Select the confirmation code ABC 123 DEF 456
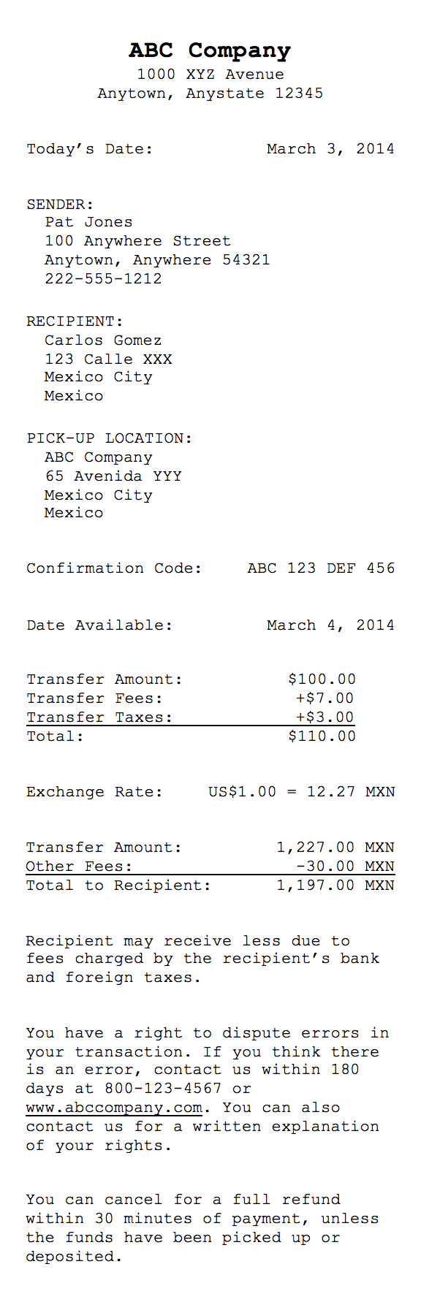421x1302 pixels. point(321,568)
